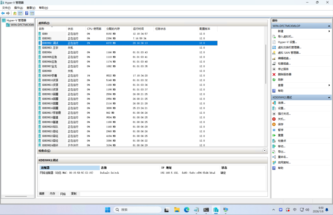Click the 暂停 (Pause) action
Screen dimensions: 333x215
[x=280, y=130]
